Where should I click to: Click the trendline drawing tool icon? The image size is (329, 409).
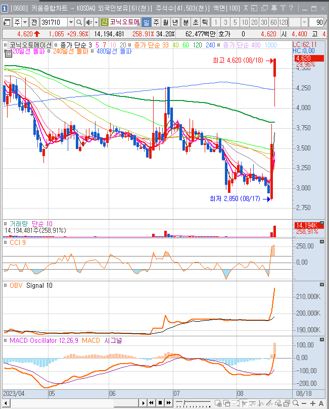pos(252,403)
